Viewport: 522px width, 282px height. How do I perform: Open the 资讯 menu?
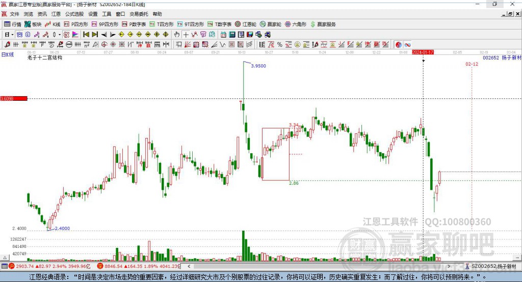coord(42,14)
